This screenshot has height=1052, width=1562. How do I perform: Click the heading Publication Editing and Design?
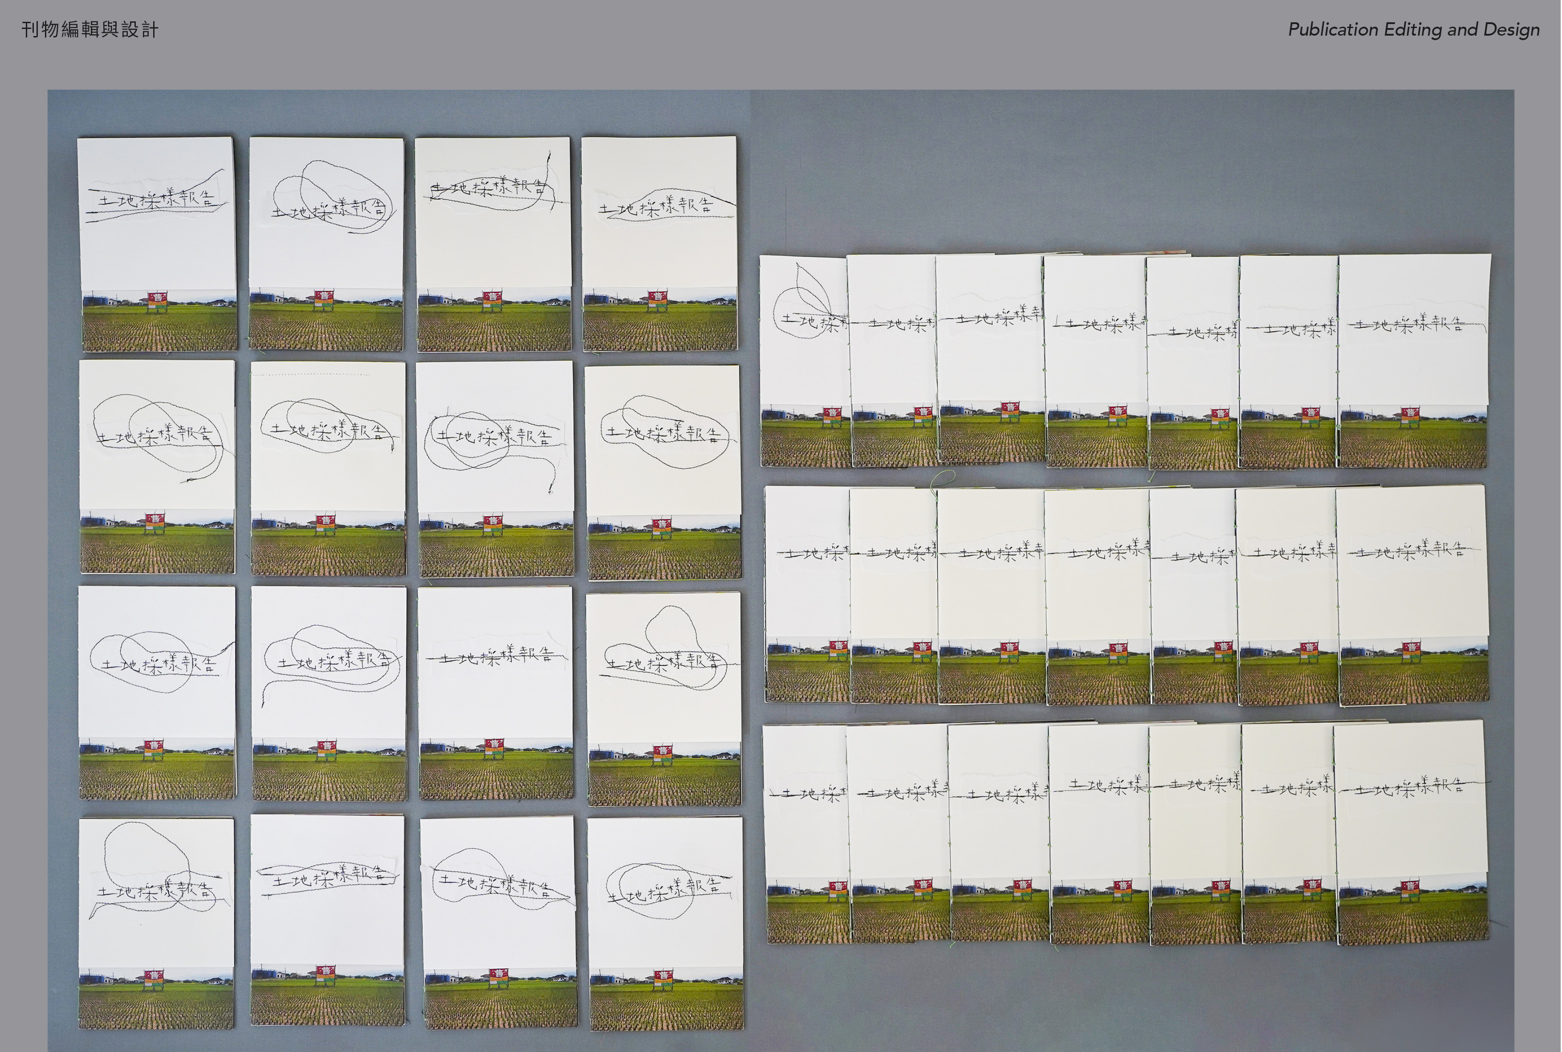pyautogui.click(x=1414, y=30)
